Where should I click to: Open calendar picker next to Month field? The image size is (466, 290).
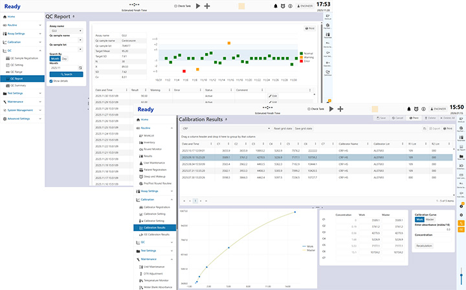coord(80,67)
